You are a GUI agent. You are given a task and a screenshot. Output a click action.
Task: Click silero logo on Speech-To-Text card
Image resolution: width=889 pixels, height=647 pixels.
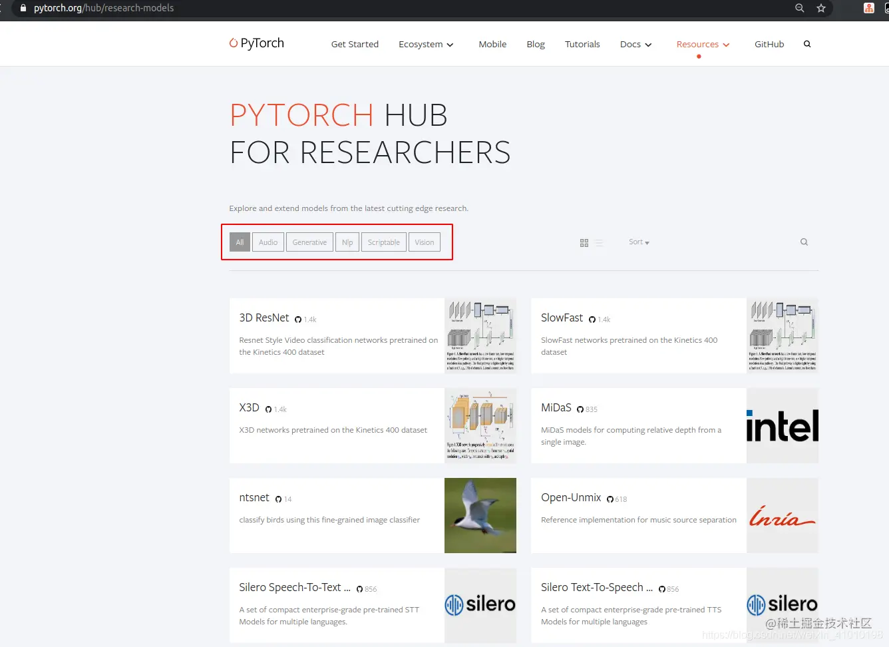tap(480, 606)
